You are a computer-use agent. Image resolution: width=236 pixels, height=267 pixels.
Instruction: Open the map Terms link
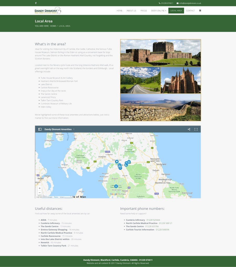(56, 197)
